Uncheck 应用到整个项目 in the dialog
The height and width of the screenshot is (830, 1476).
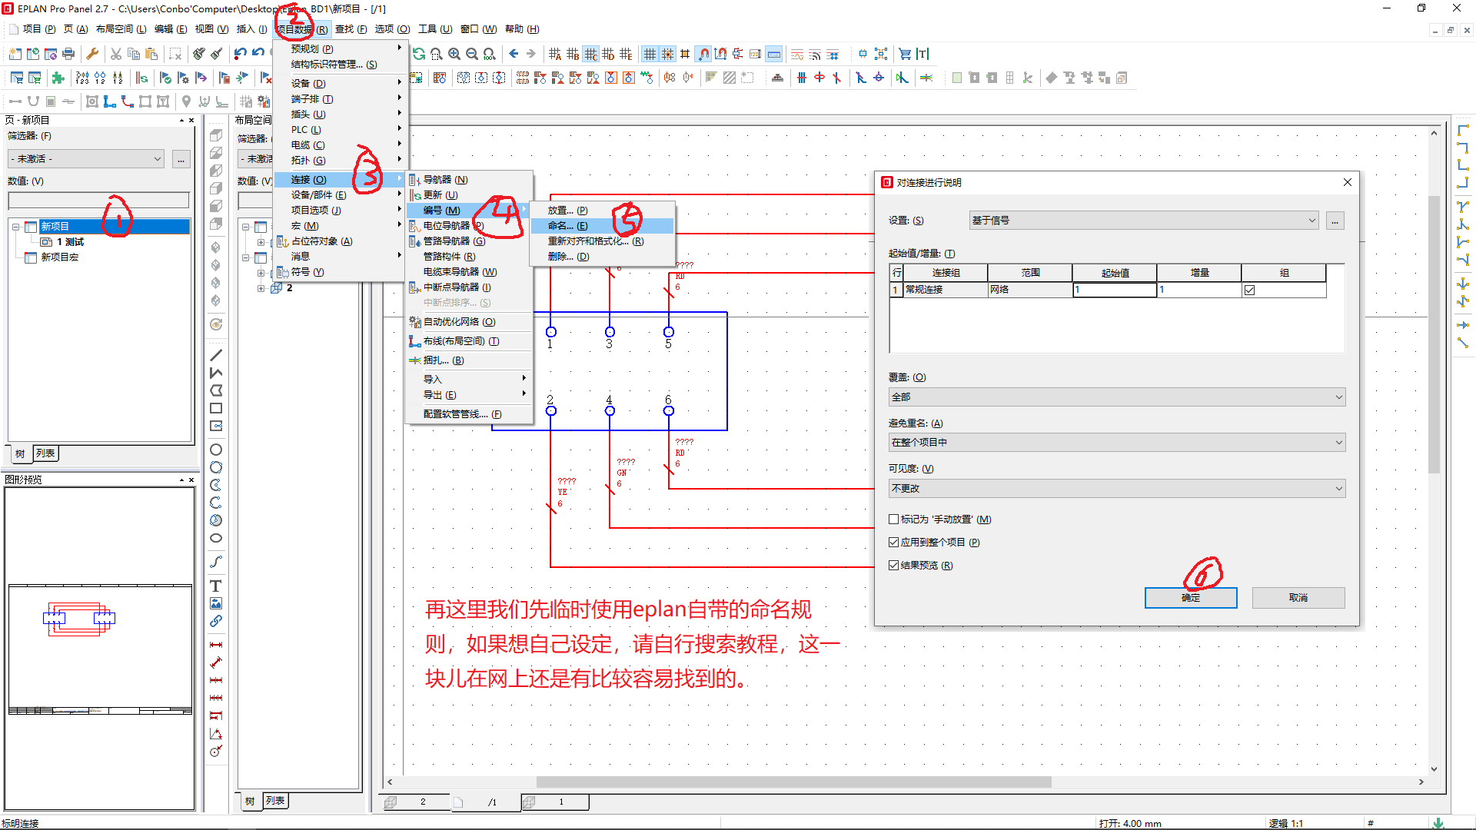[x=893, y=542]
